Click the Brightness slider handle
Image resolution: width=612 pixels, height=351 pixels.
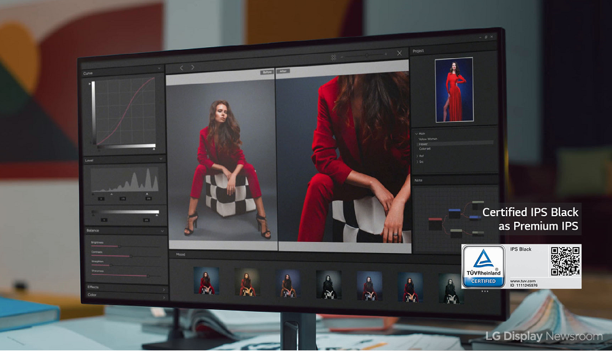pos(120,246)
